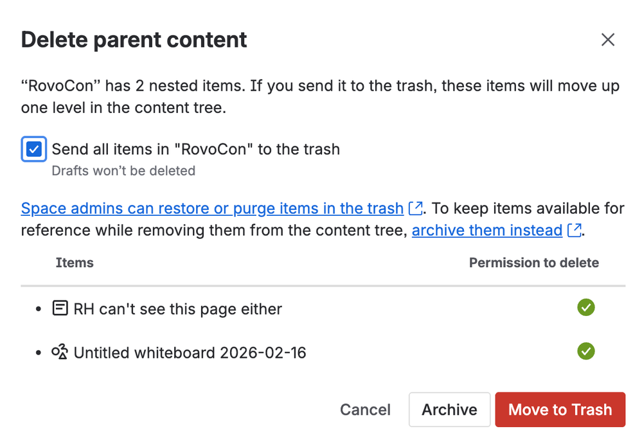The height and width of the screenshot is (447, 642).
Task: Select the item "Untitled whiteboard 2026-02-16"
Action: point(190,352)
